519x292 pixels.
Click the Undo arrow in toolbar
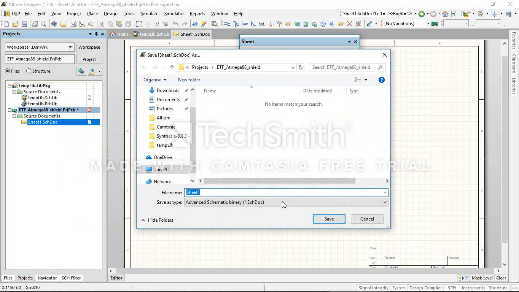[175, 24]
